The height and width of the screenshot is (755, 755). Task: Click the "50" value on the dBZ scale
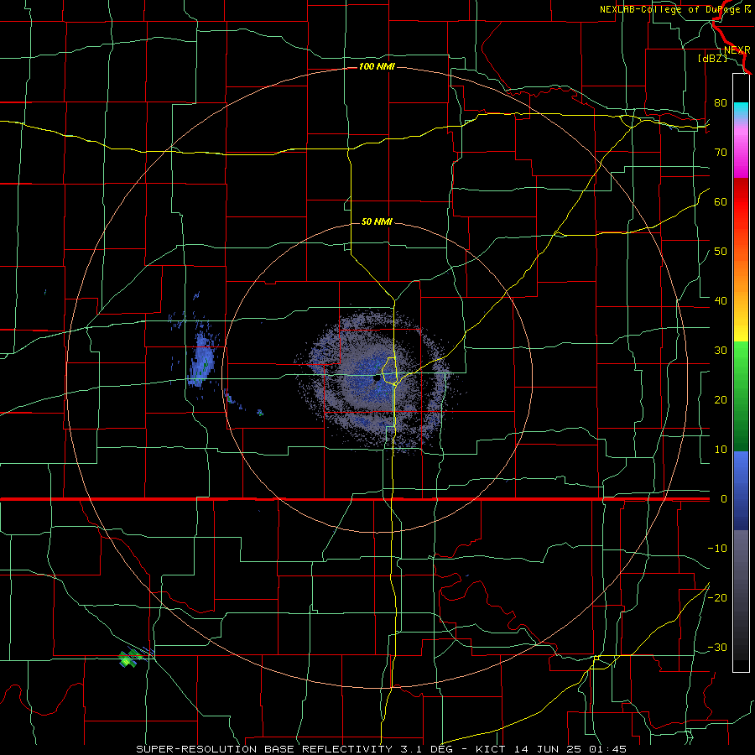pyautogui.click(x=721, y=252)
